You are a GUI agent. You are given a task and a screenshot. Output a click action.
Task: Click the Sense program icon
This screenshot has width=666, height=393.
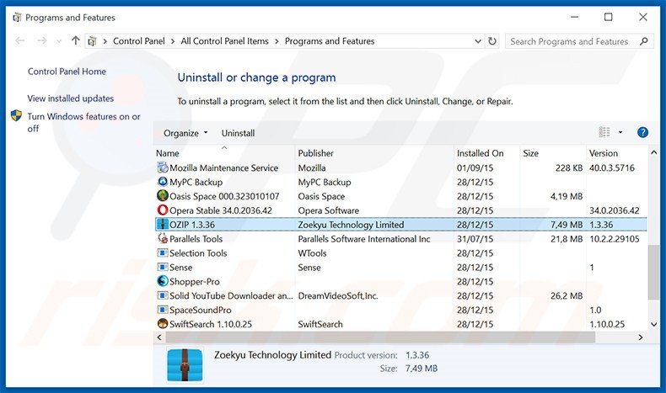tap(162, 267)
